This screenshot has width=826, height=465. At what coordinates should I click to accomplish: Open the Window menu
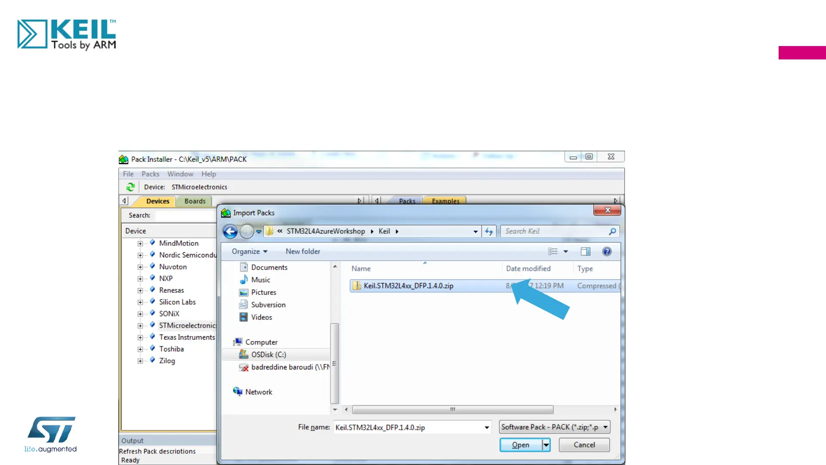point(180,174)
